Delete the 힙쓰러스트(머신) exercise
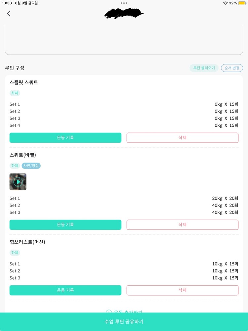The height and width of the screenshot is (331, 248). point(183,290)
